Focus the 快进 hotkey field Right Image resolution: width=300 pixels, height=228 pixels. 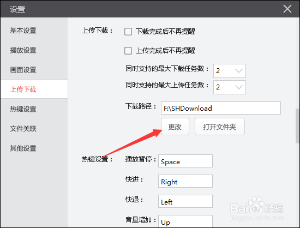185,181
